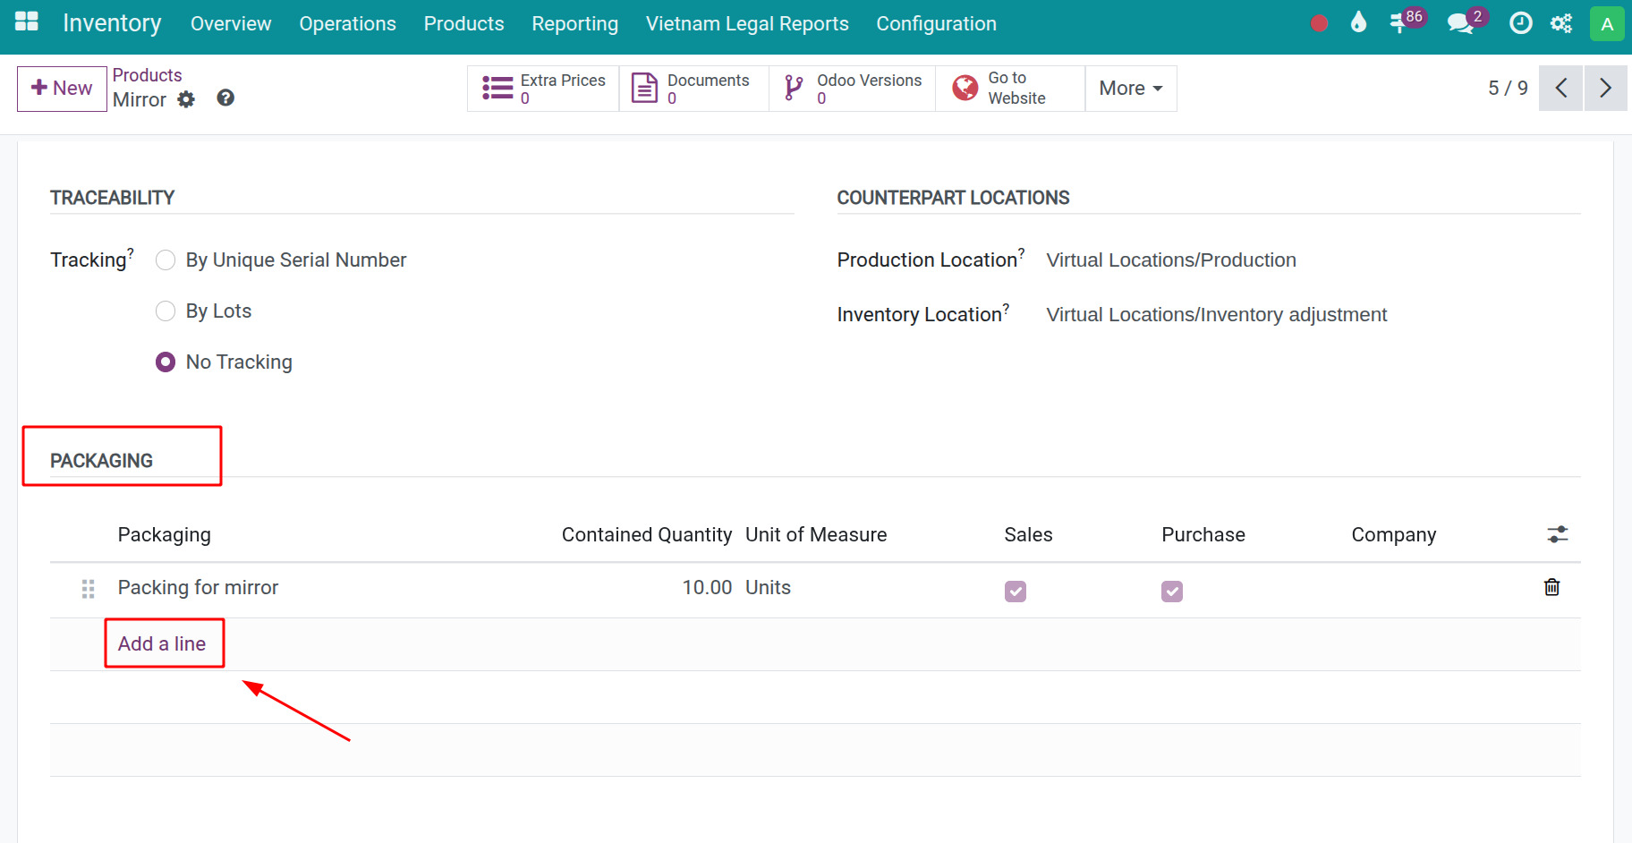Open the Configuration menu
This screenshot has height=843, width=1632.
coord(936,24)
